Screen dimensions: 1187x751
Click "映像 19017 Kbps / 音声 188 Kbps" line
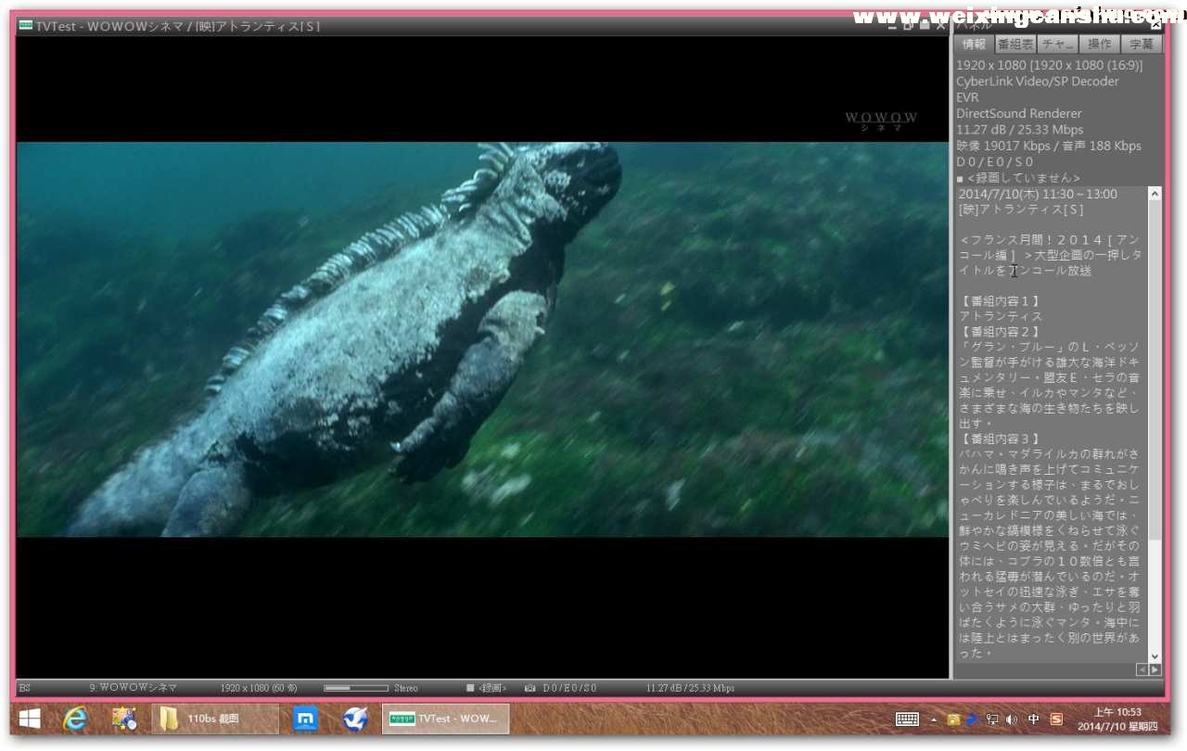click(x=1049, y=146)
